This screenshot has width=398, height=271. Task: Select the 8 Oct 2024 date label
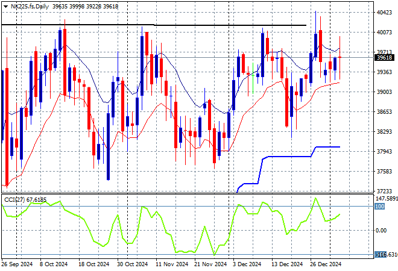click(55, 264)
